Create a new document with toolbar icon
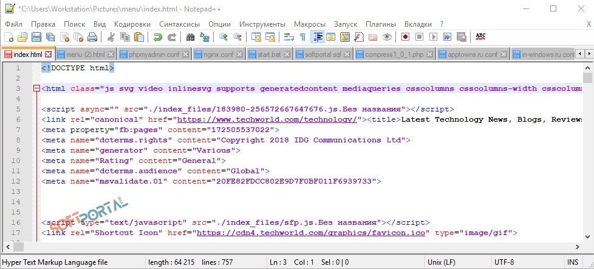The image size is (594, 269). [x=9, y=37]
